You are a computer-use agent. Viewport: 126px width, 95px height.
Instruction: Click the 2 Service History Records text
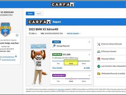click(112, 44)
